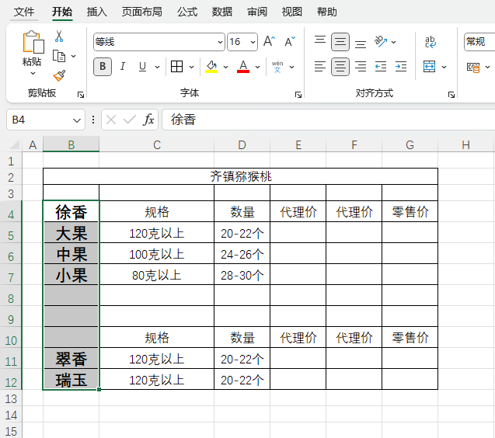The height and width of the screenshot is (438, 495).
Task: Select the title cell 齐镇猕猴桃
Action: point(241,176)
